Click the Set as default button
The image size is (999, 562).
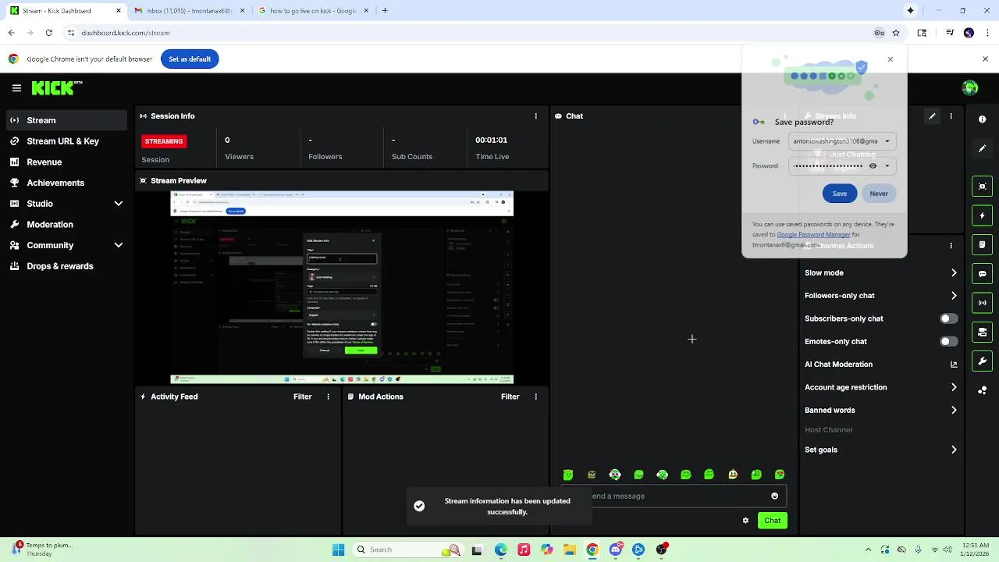[x=190, y=59]
